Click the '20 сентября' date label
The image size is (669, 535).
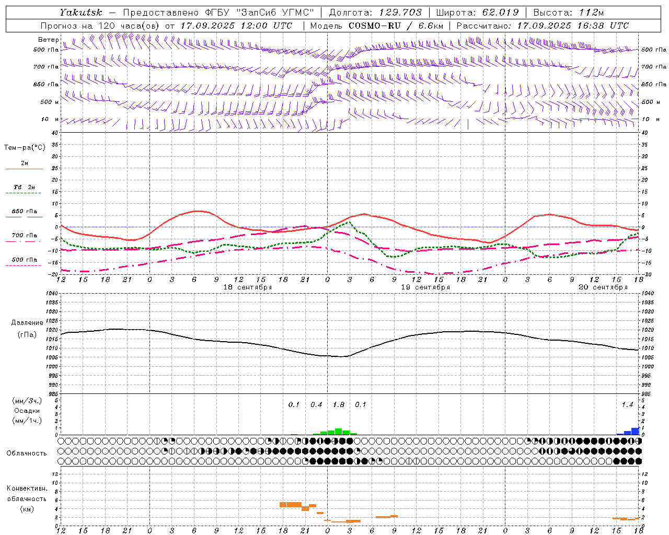tap(603, 287)
